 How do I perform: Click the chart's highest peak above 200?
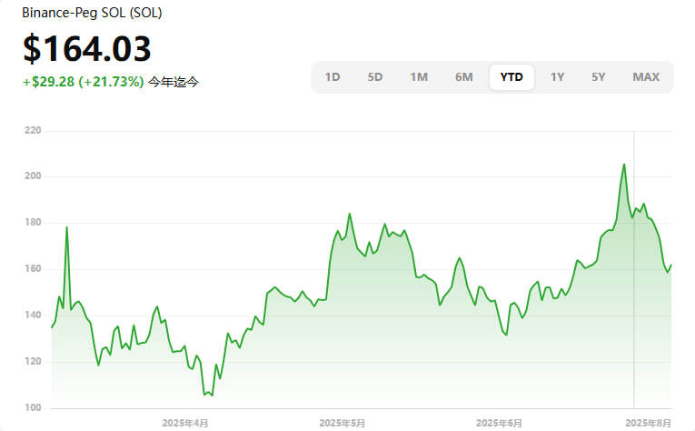[624, 165]
